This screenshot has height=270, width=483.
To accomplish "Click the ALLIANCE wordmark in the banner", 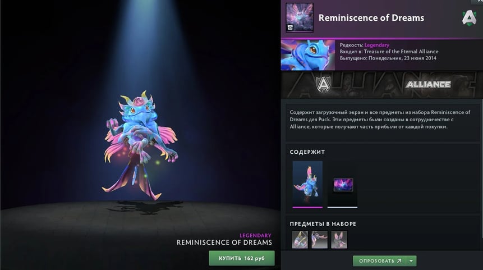I will 428,84.
